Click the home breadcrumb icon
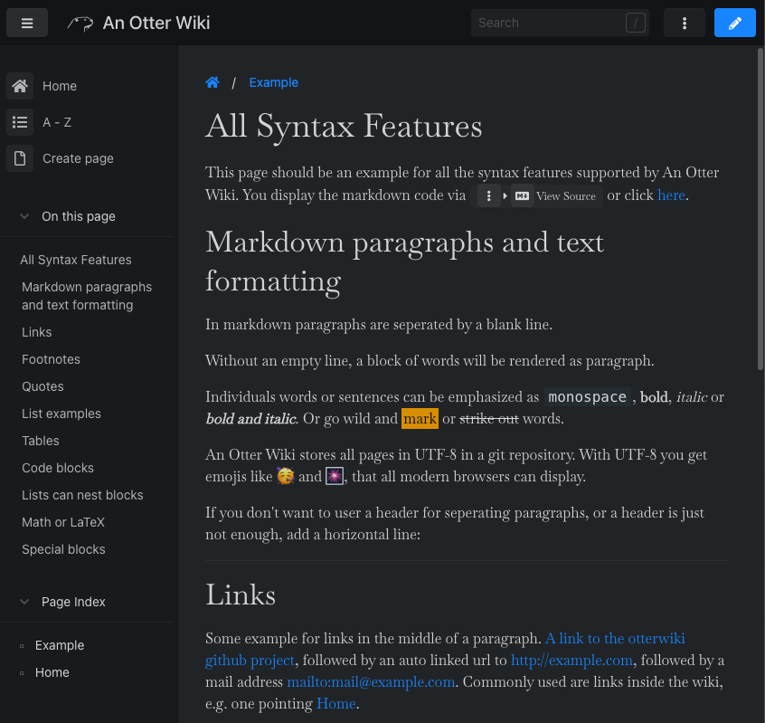The height and width of the screenshot is (723, 765). point(212,82)
